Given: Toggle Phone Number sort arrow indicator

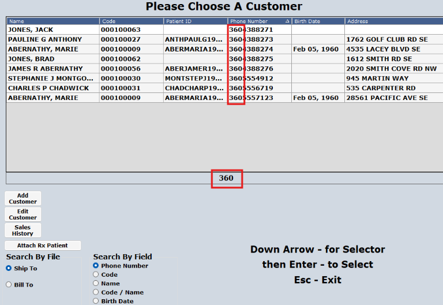Looking at the screenshot, I should [x=287, y=21].
